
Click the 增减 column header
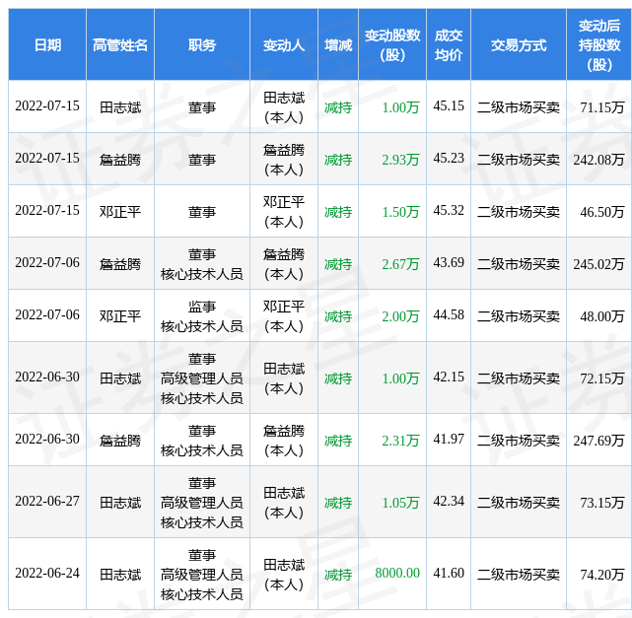[x=338, y=44]
